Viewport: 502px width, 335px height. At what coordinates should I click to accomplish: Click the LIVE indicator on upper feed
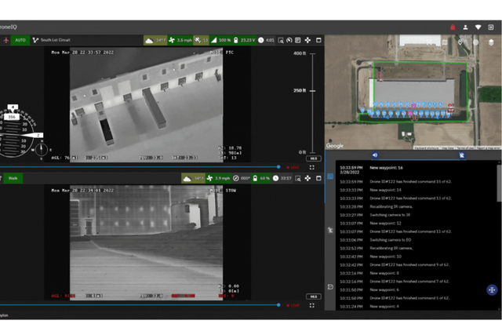click(x=293, y=167)
